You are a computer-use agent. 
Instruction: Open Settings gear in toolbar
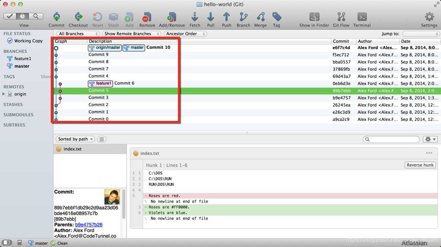coord(429,17)
